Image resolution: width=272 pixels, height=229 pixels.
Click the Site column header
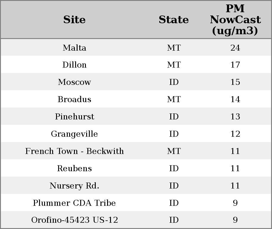tap(74, 20)
